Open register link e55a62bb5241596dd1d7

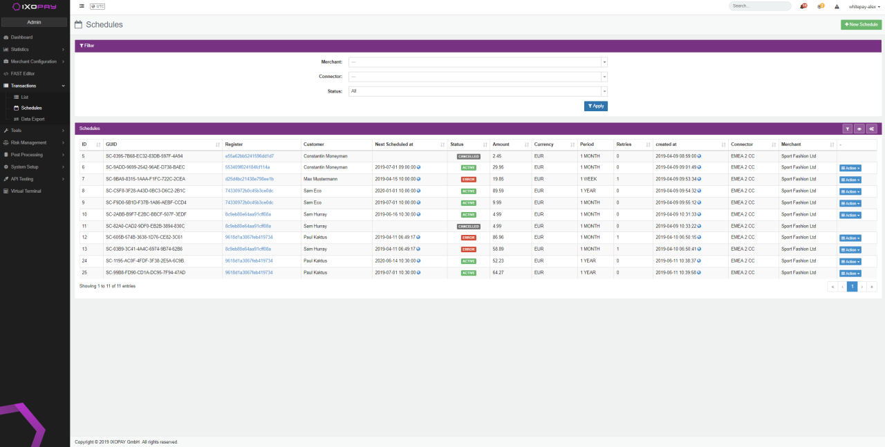249,156
